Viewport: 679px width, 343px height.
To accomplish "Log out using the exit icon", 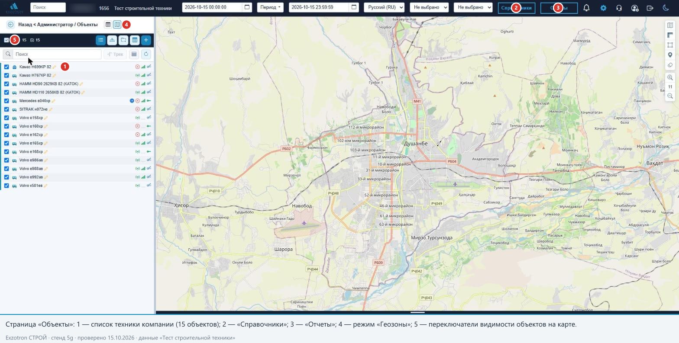I will point(650,8).
